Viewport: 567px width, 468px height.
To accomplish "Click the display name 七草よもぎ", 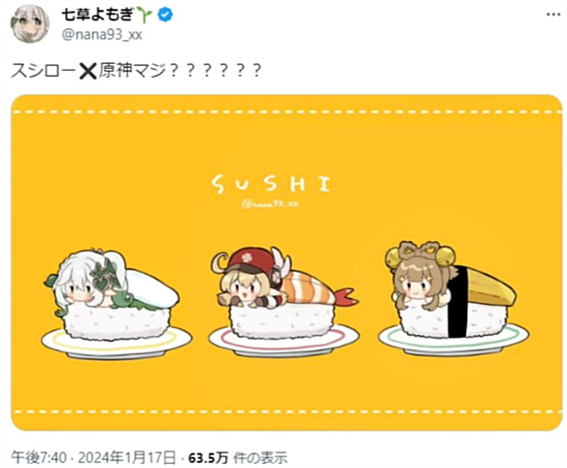I will click(x=98, y=16).
